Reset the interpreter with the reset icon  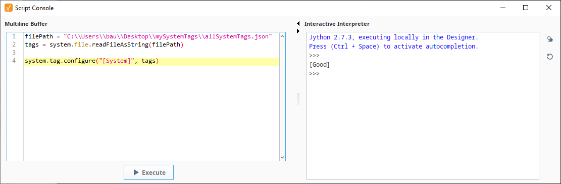pyautogui.click(x=550, y=57)
